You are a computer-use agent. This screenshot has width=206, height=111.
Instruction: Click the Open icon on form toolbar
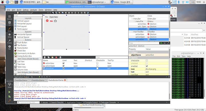51,21
